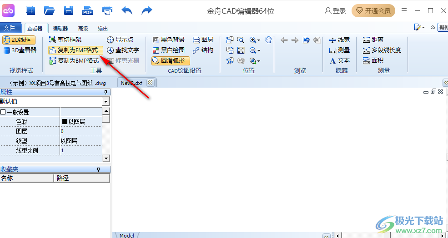
Task: Save the drawing with the floppy disk icon
Action: tap(69, 11)
